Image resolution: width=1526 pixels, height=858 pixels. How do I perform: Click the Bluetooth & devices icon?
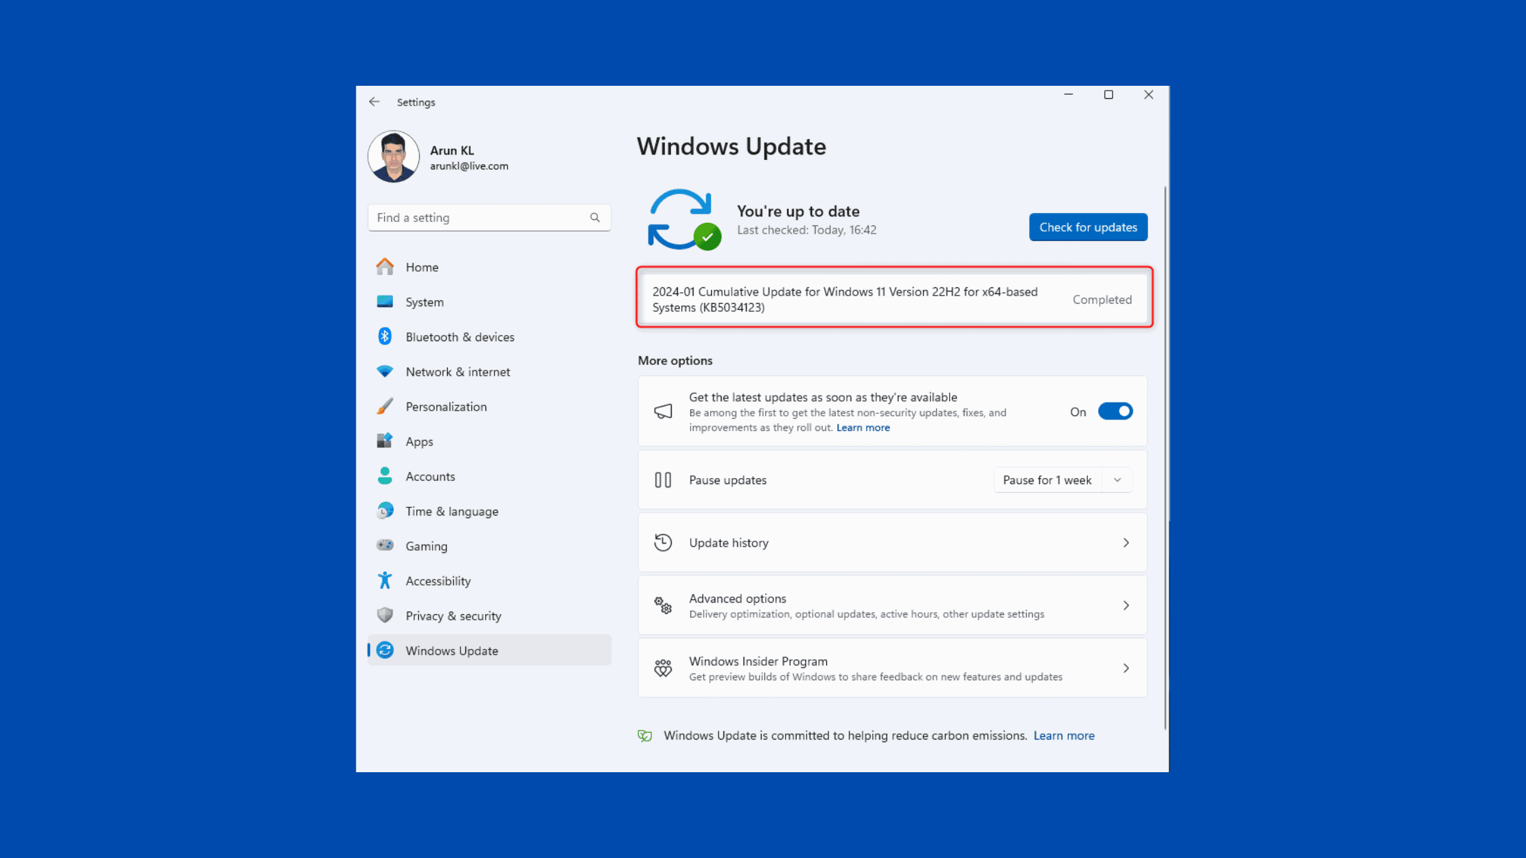pyautogui.click(x=385, y=336)
